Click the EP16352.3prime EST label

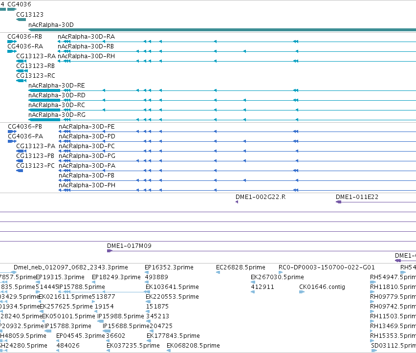click(x=169, y=267)
